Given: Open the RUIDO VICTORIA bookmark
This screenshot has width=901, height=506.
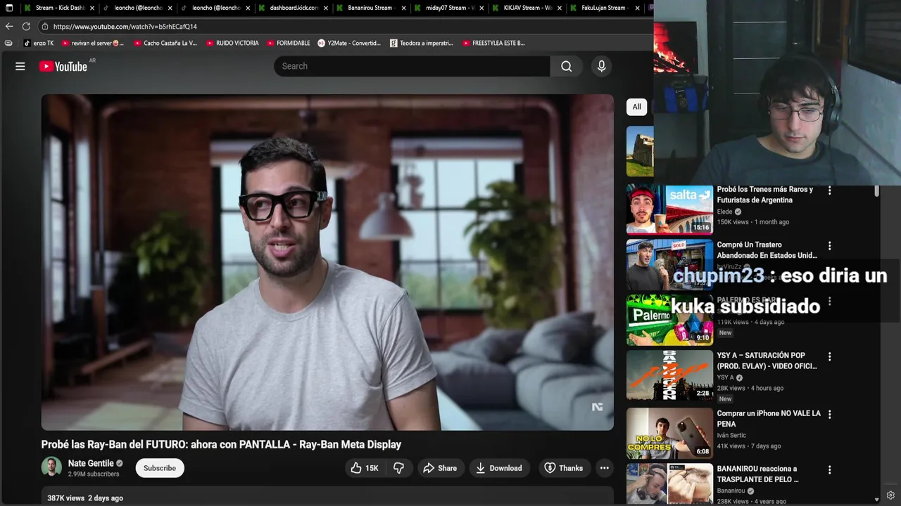Looking at the screenshot, I should (x=232, y=43).
